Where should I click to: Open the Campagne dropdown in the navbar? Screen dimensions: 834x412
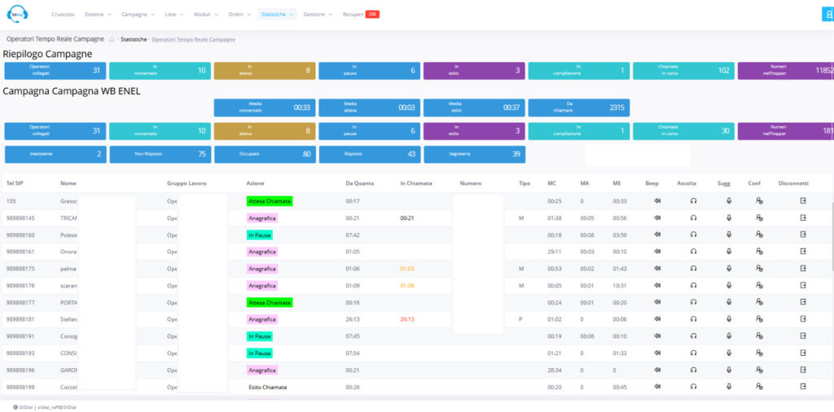(x=138, y=15)
